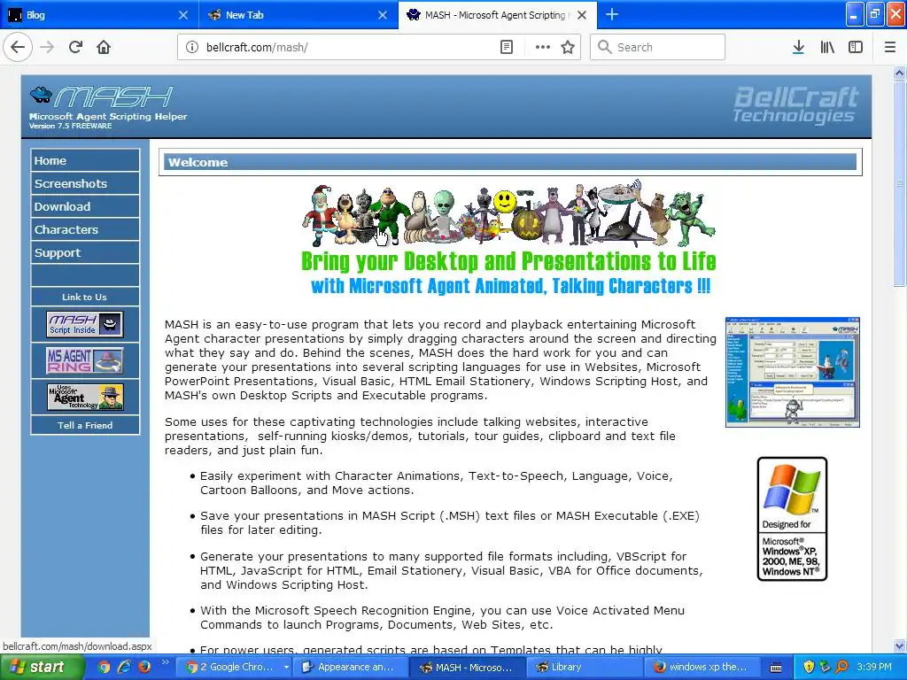907x680 pixels.
Task: Close the Blog tab
Action: coord(182,15)
